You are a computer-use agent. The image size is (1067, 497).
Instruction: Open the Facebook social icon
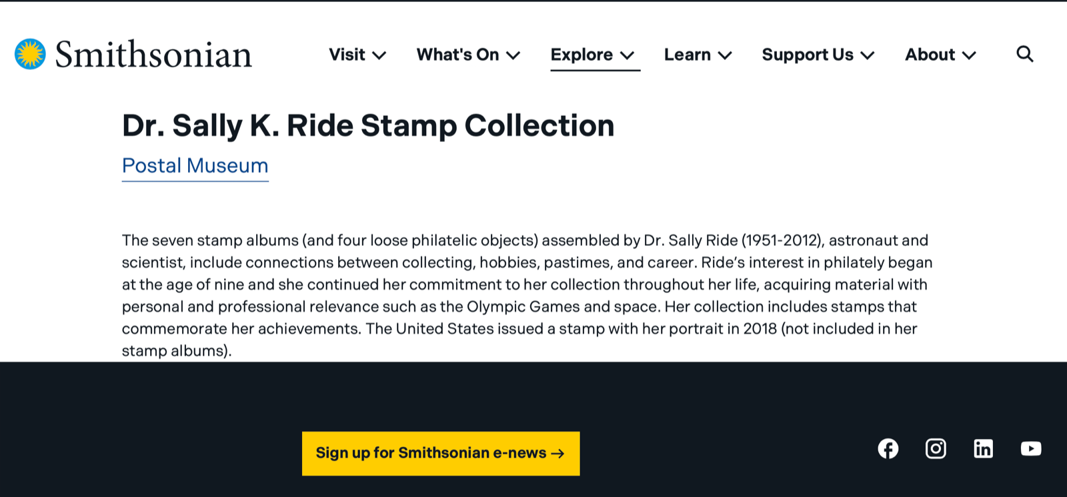coord(888,448)
